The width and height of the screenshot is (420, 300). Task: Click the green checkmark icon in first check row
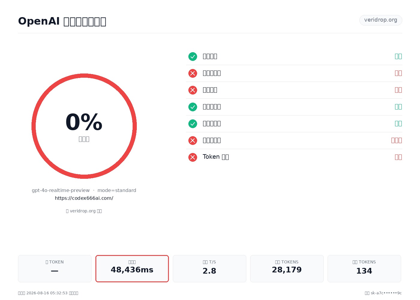(193, 56)
